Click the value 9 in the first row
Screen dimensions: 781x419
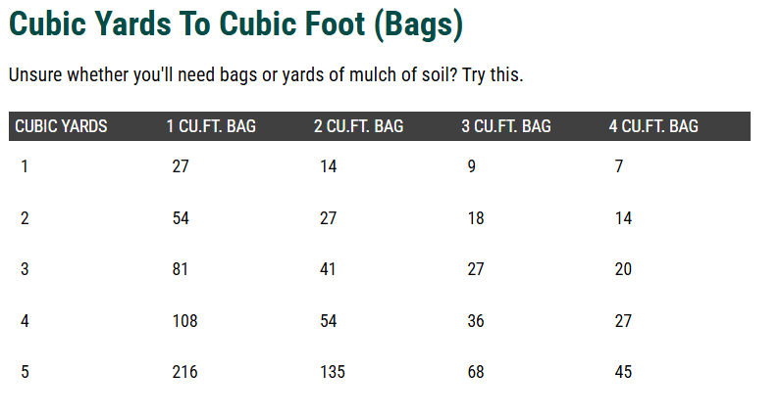tap(471, 166)
